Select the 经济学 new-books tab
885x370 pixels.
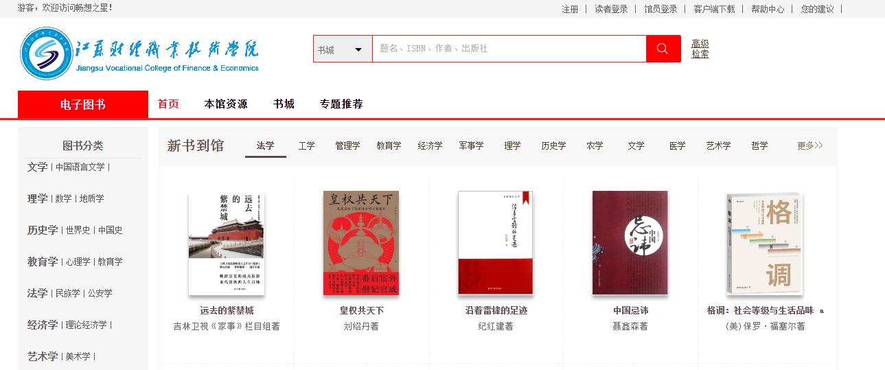[x=430, y=146]
